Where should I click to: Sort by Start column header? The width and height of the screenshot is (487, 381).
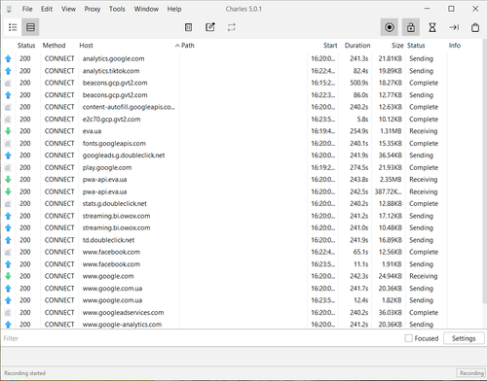(x=330, y=46)
